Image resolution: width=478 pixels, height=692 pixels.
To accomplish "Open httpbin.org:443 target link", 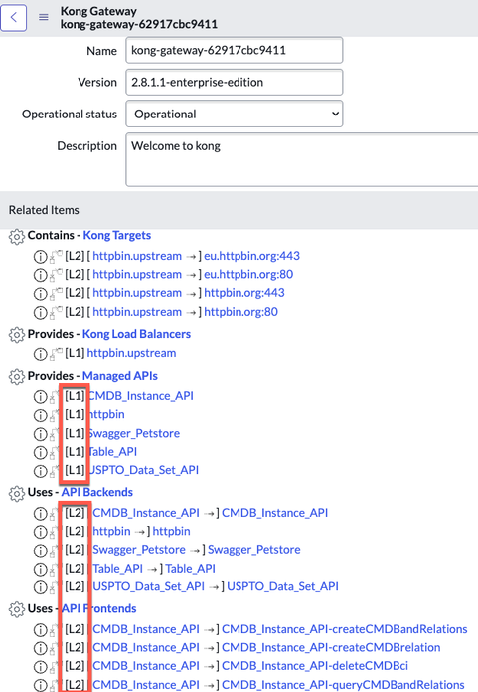I will (x=244, y=292).
